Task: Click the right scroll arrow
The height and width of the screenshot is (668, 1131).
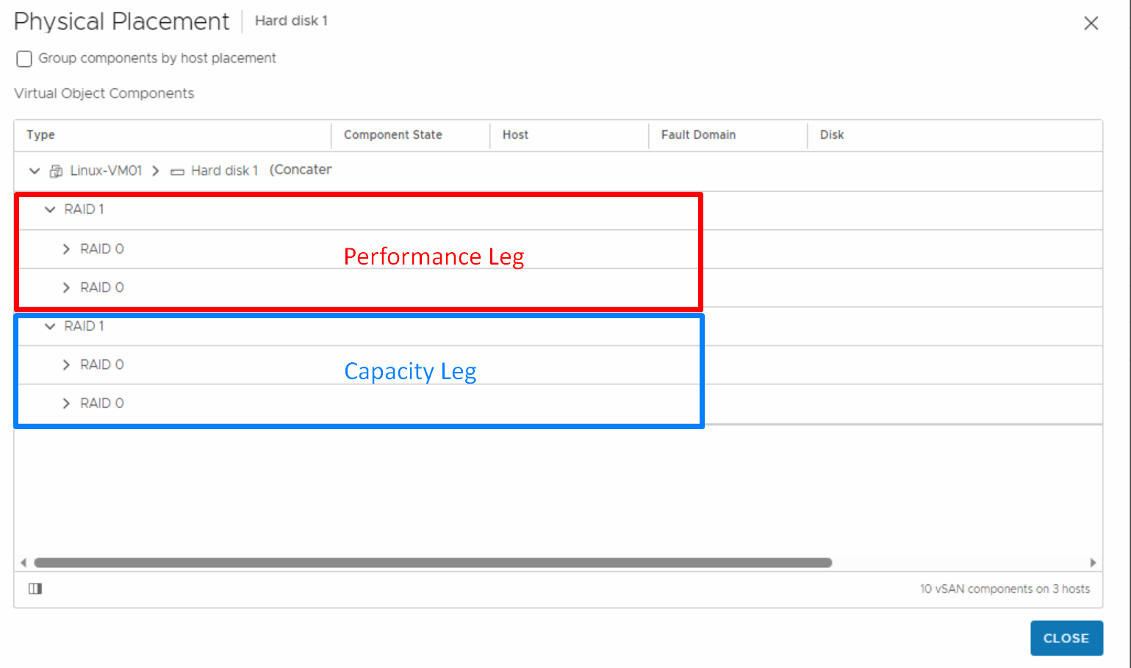Action: tap(1094, 562)
